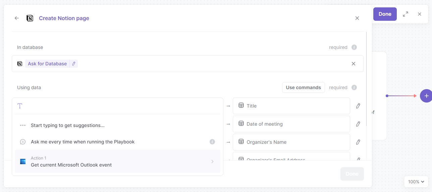The height and width of the screenshot is (192, 432).
Task: Click the Use commands button
Action: [303, 87]
